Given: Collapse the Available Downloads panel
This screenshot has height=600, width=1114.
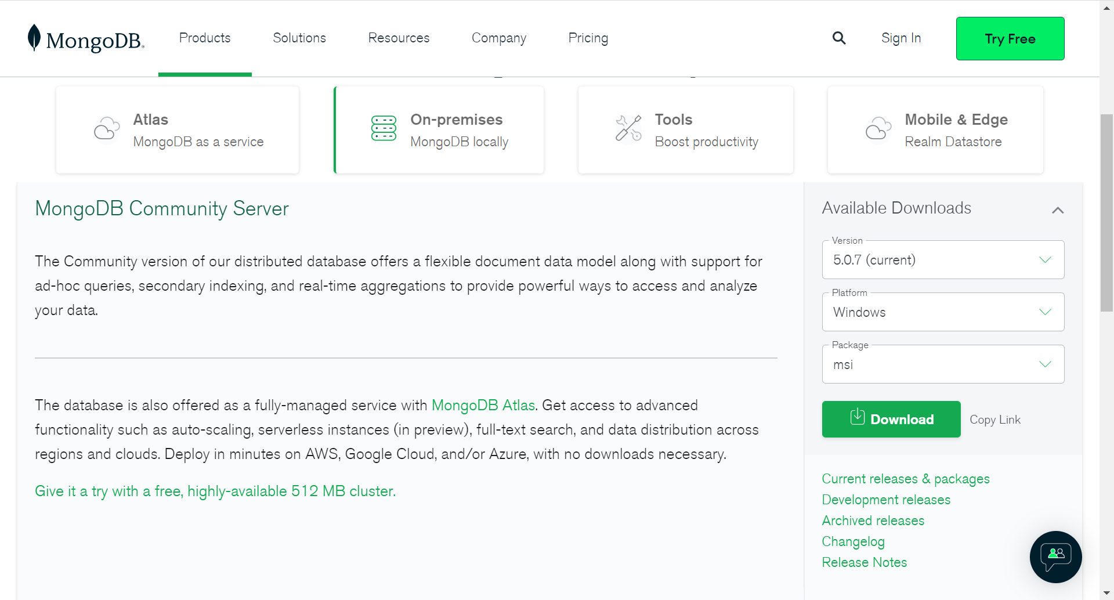Looking at the screenshot, I should (x=1058, y=210).
